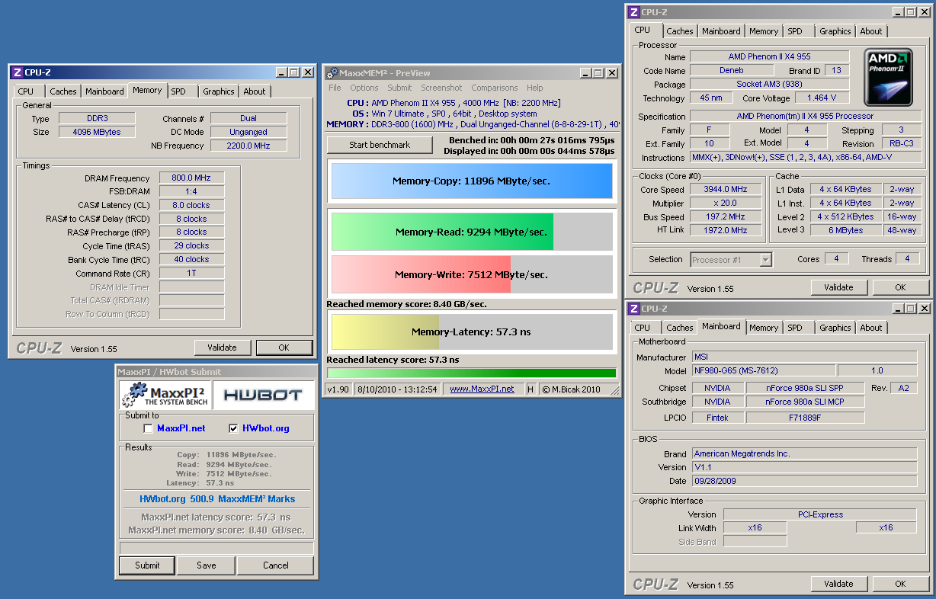Click the Memory-Write result bar

(x=471, y=274)
